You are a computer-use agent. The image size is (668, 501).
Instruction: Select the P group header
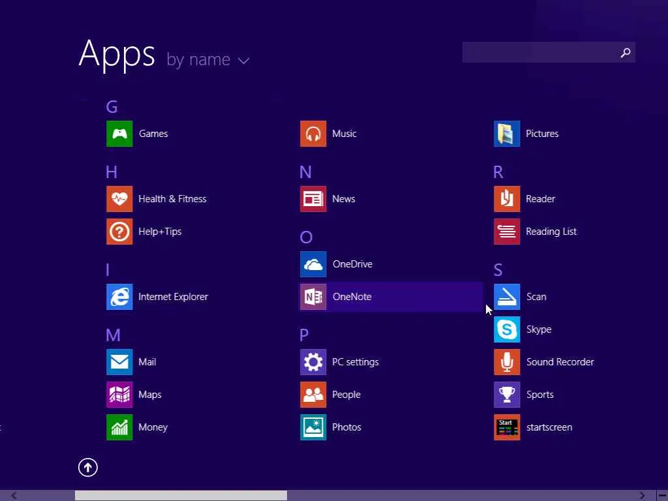[304, 335]
